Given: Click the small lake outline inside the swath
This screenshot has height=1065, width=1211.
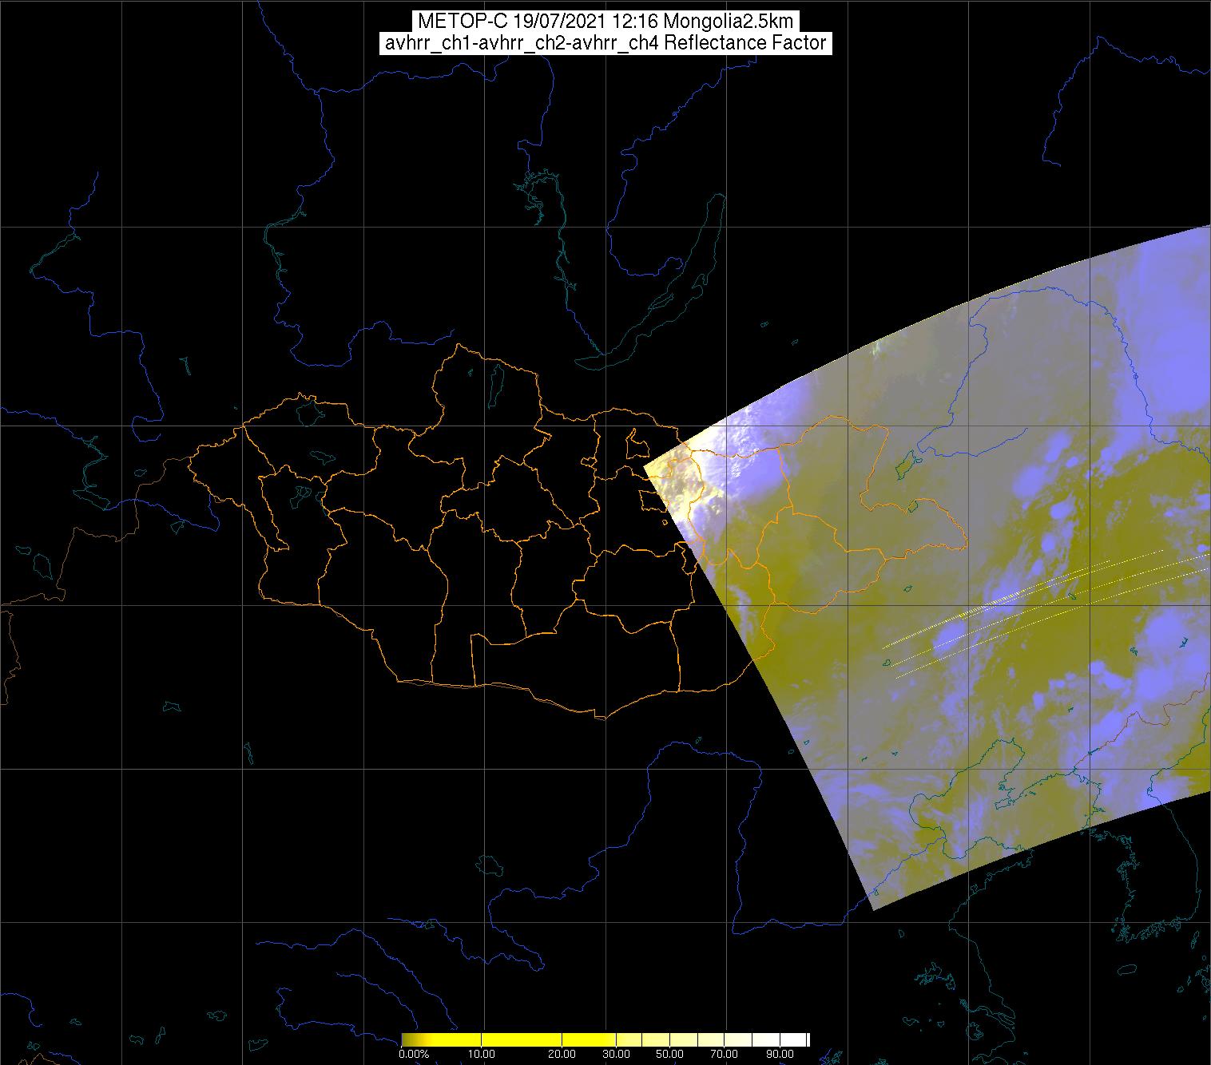Looking at the screenshot, I should pos(905,465).
